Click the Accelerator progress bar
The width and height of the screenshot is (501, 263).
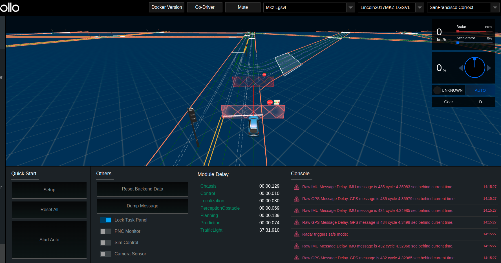(474, 43)
